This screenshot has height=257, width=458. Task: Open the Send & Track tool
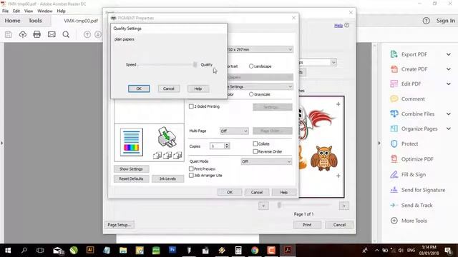click(x=416, y=205)
